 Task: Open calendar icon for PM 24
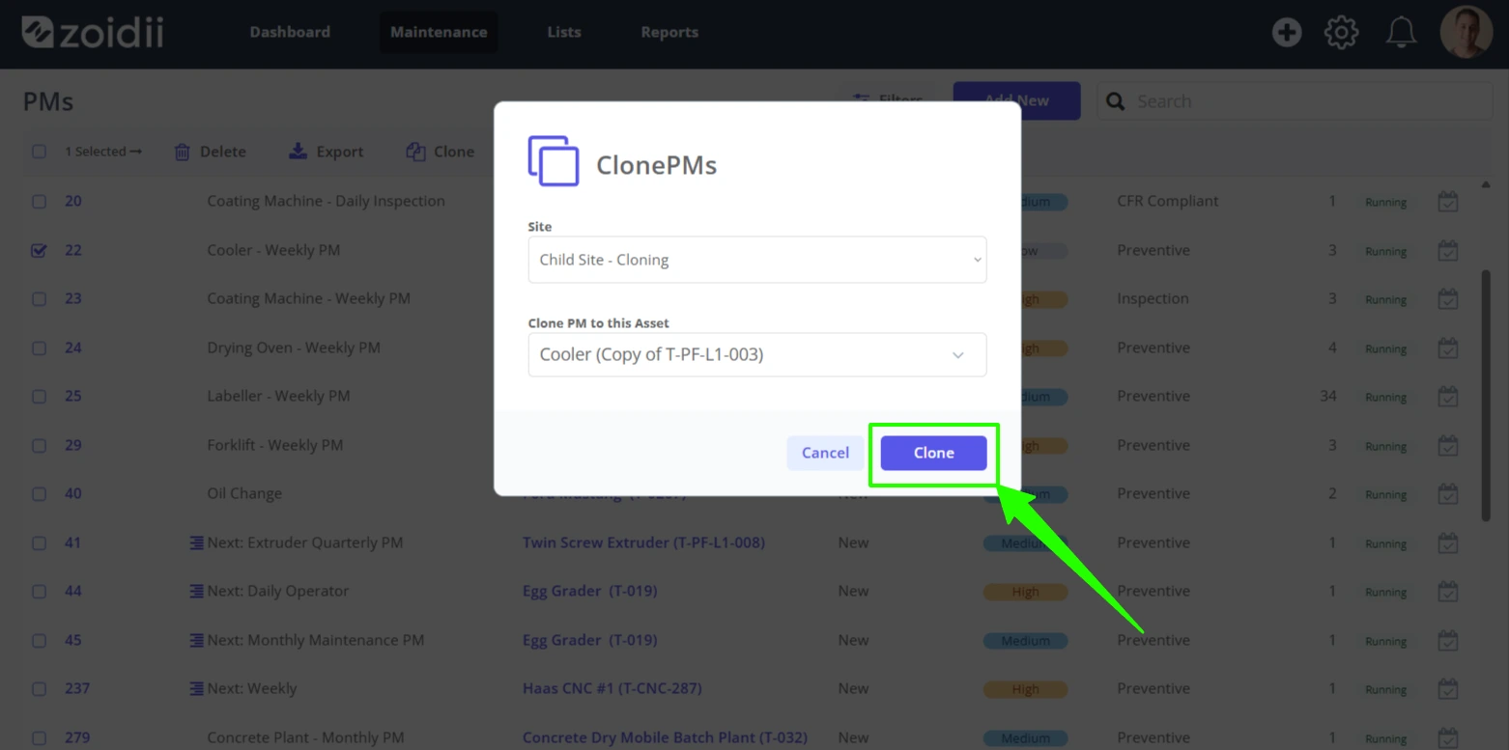pos(1447,348)
